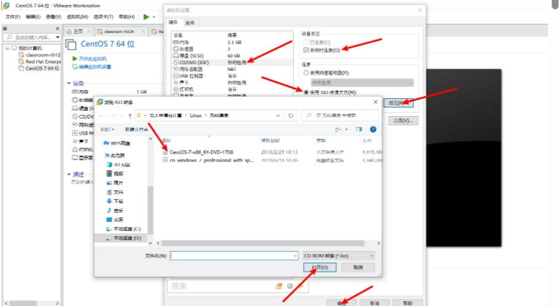Close the 库 library panel with its X icon
Screen dimensions: 559x306
click(57, 28)
